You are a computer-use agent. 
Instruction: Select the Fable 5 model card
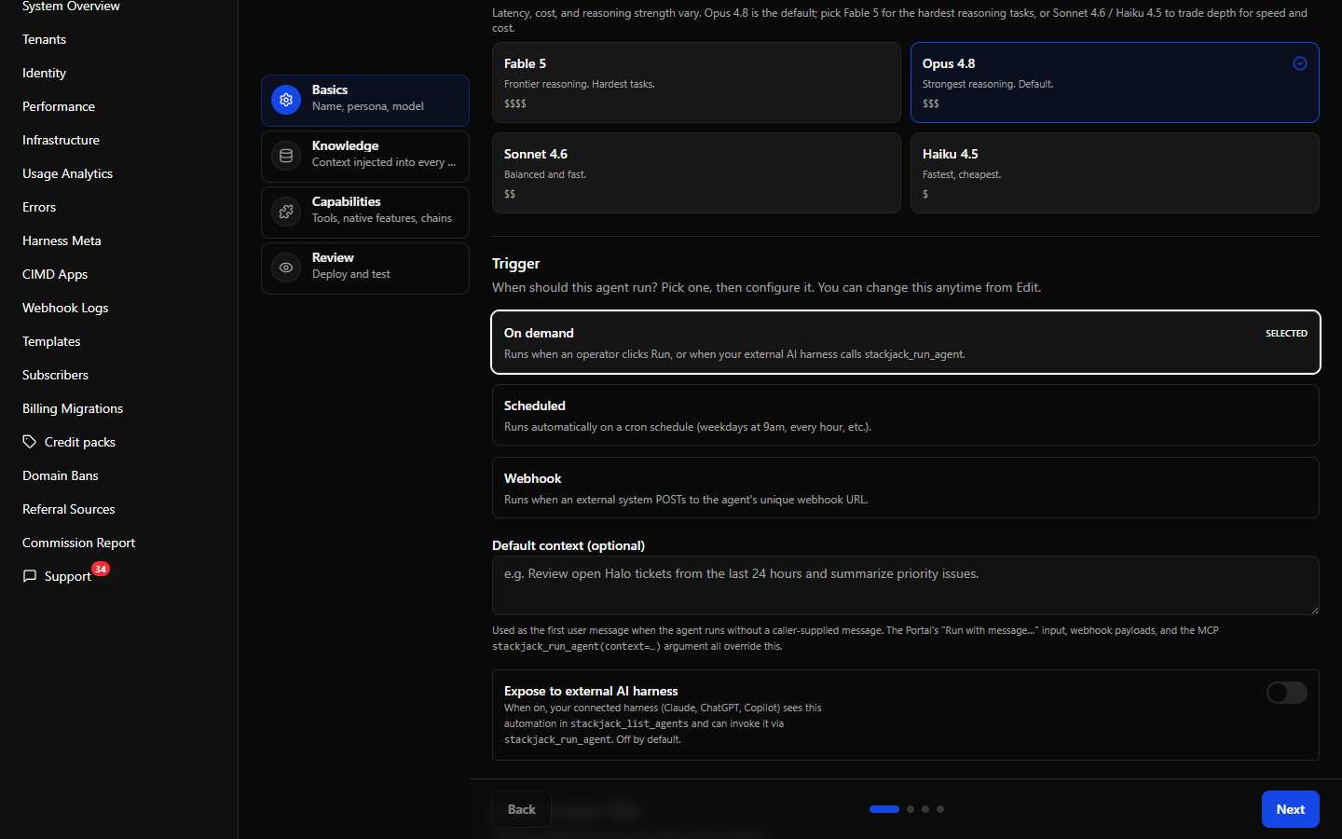pyautogui.click(x=696, y=82)
